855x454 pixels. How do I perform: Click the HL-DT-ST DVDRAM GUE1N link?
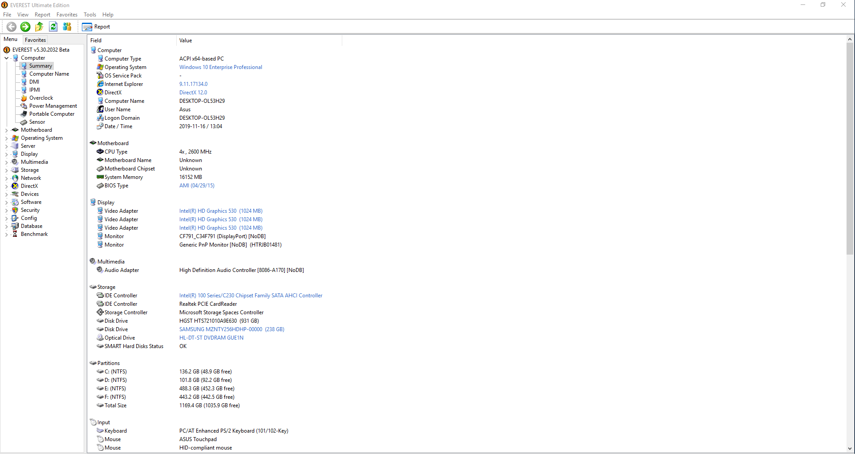211,338
